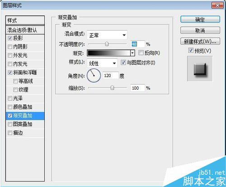The width and height of the screenshot is (226, 187).
Task: Uncheck the 渐变叠加 gradient overlay checkbox
Action: pos(10,116)
